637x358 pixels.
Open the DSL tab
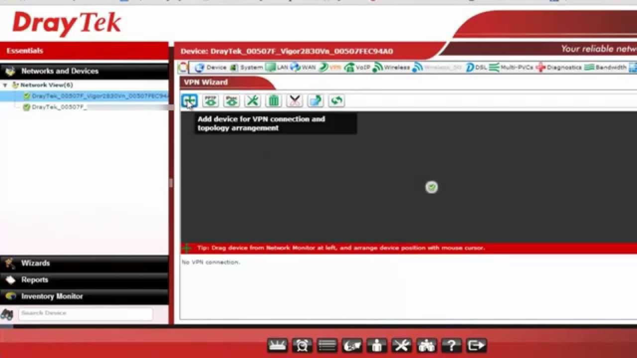click(476, 67)
